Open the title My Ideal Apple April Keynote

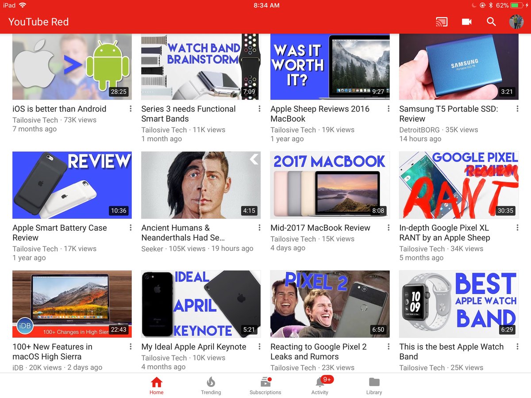[194, 347]
